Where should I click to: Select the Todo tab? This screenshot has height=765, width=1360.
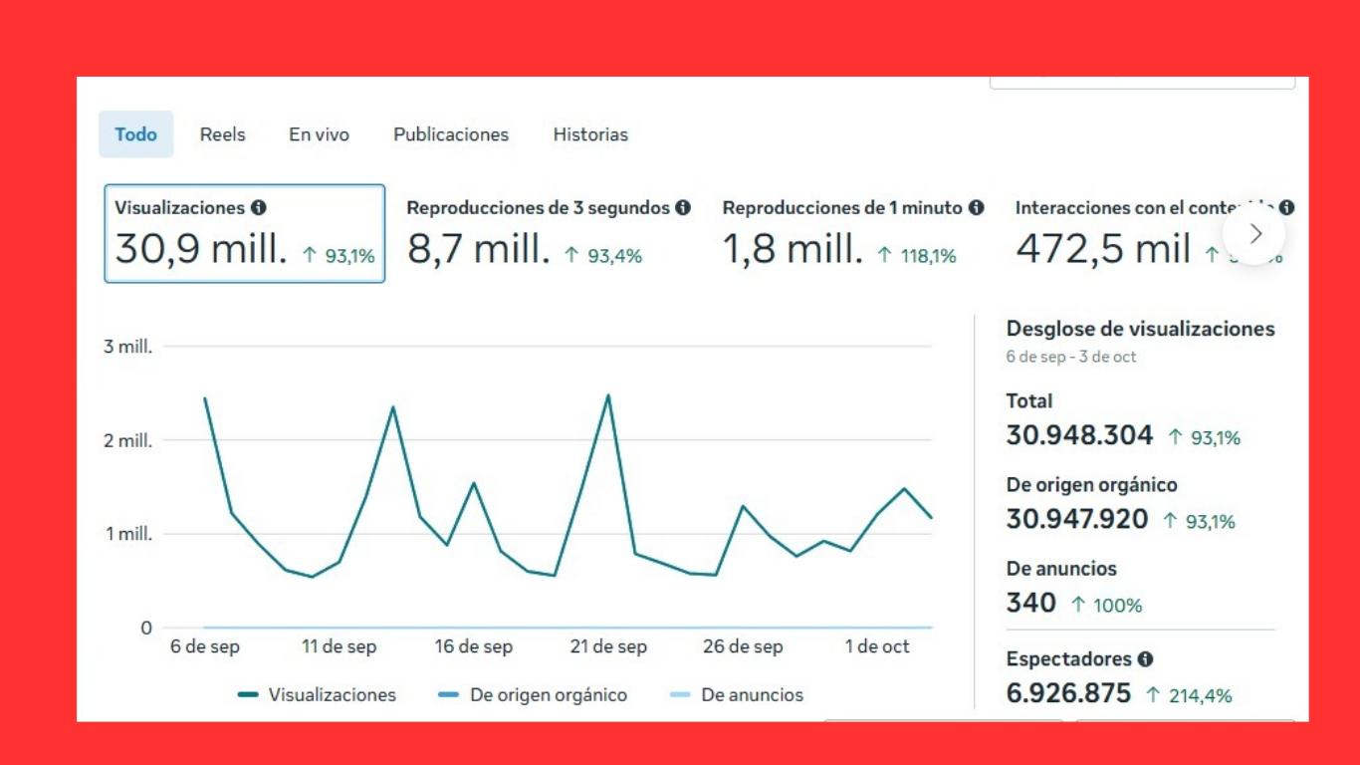click(x=135, y=134)
